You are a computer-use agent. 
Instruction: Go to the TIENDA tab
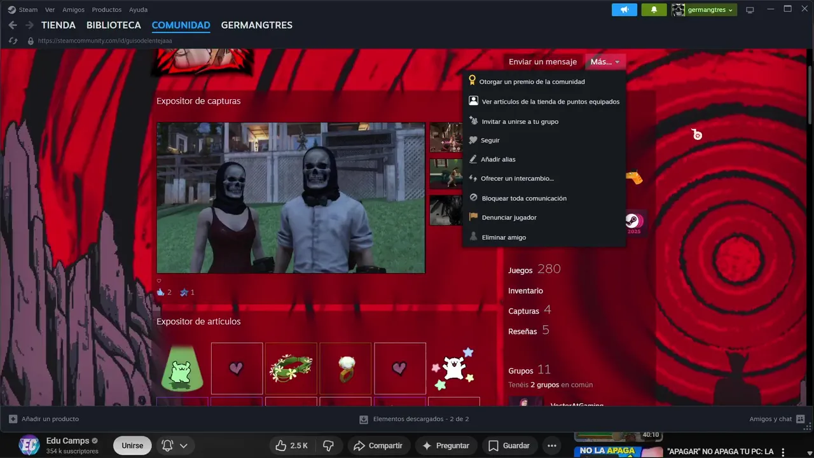click(59, 25)
